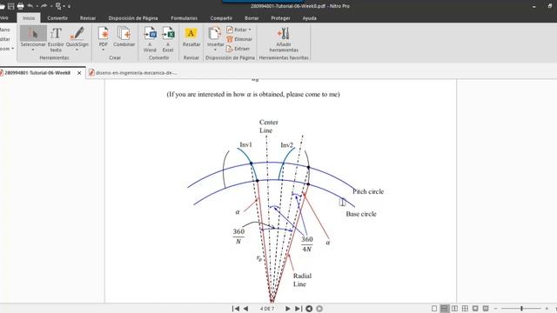The image size is (557, 313).
Task: Open the QuickSign dropdown arrow
Action: (77, 50)
